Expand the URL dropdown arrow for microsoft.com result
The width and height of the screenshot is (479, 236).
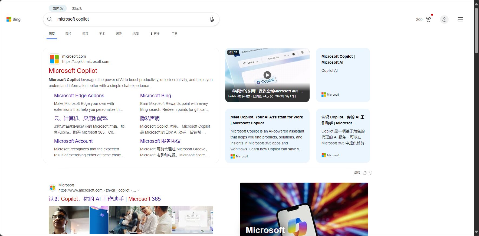point(138,190)
